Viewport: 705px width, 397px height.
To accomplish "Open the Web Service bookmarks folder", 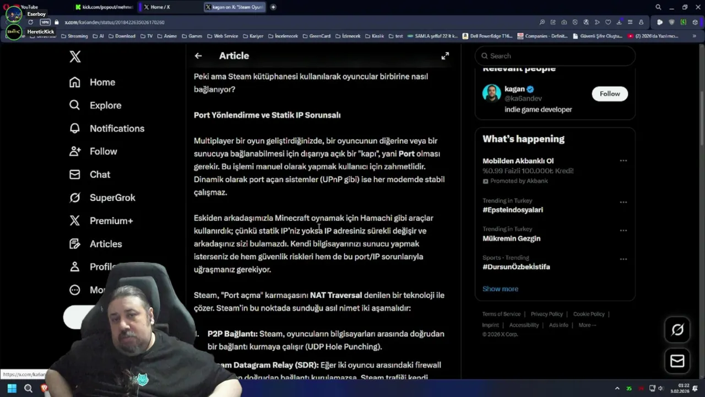I will click(223, 36).
